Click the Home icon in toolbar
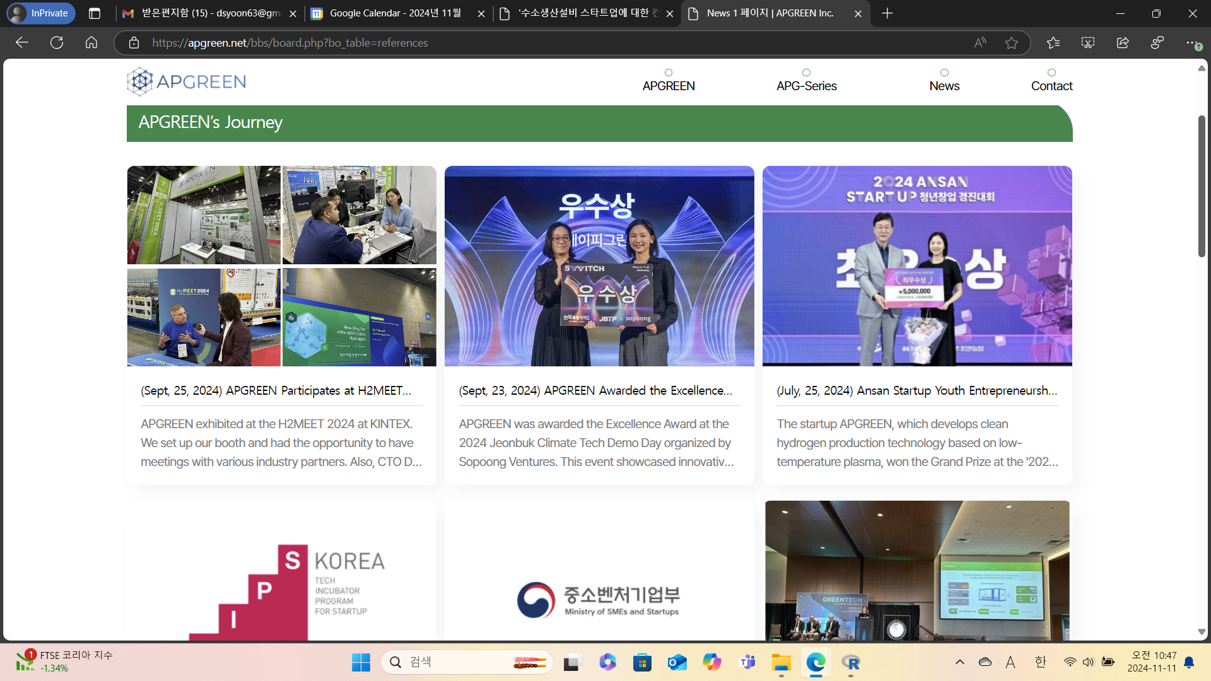This screenshot has width=1211, height=681. click(x=91, y=43)
